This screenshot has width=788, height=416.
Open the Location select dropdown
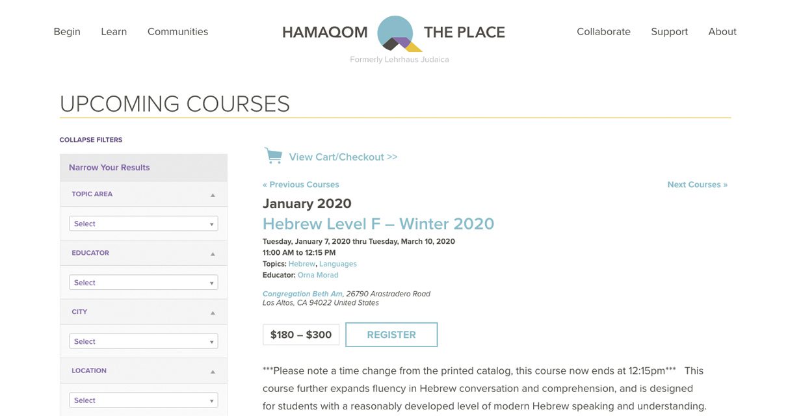pyautogui.click(x=143, y=400)
